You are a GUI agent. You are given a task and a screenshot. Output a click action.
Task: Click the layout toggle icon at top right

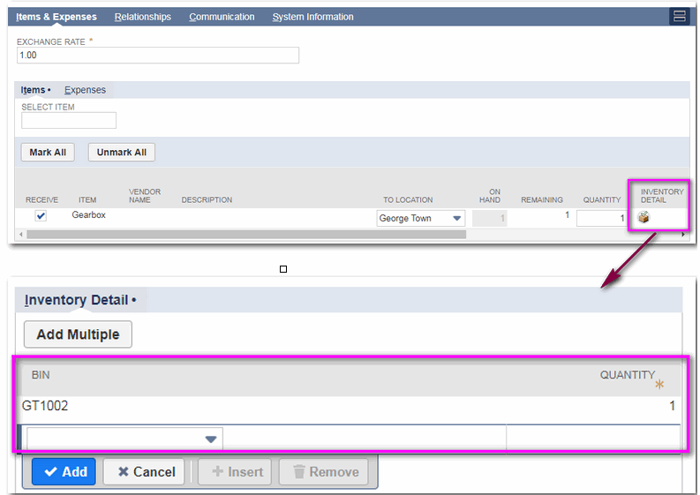click(678, 17)
